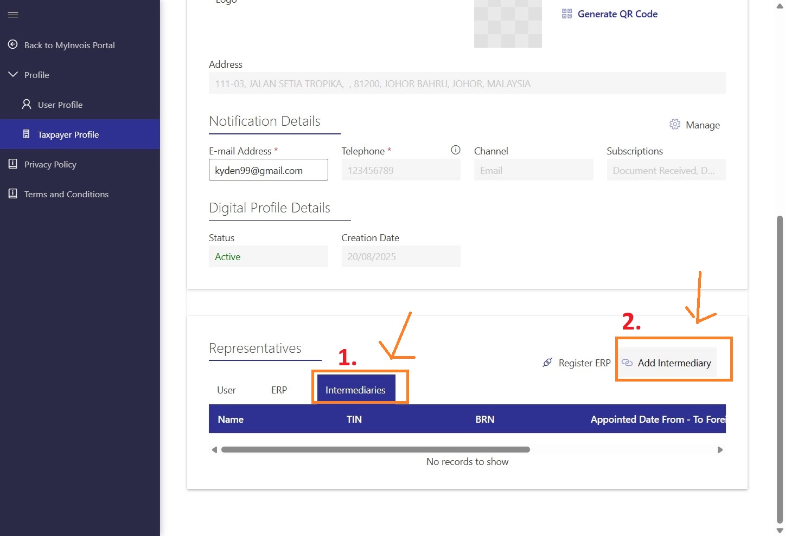785x536 pixels.
Task: Click the Manage gear icon
Action: point(674,125)
